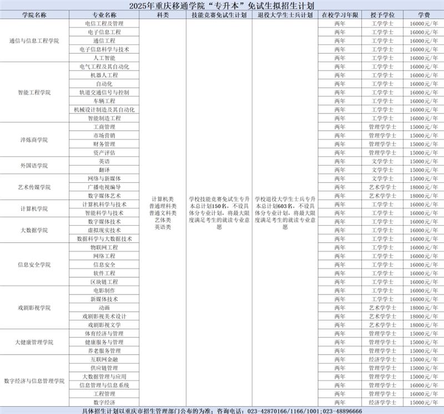Click the 计算机科学与技术 major
This screenshot has height=414, width=444.
click(104, 204)
